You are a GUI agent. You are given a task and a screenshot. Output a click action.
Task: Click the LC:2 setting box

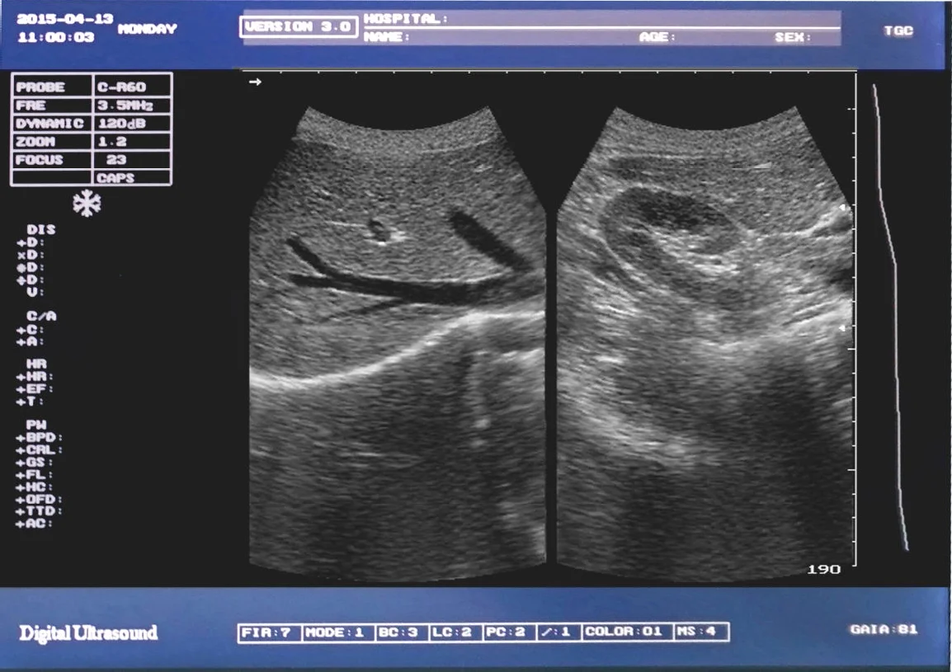(455, 632)
